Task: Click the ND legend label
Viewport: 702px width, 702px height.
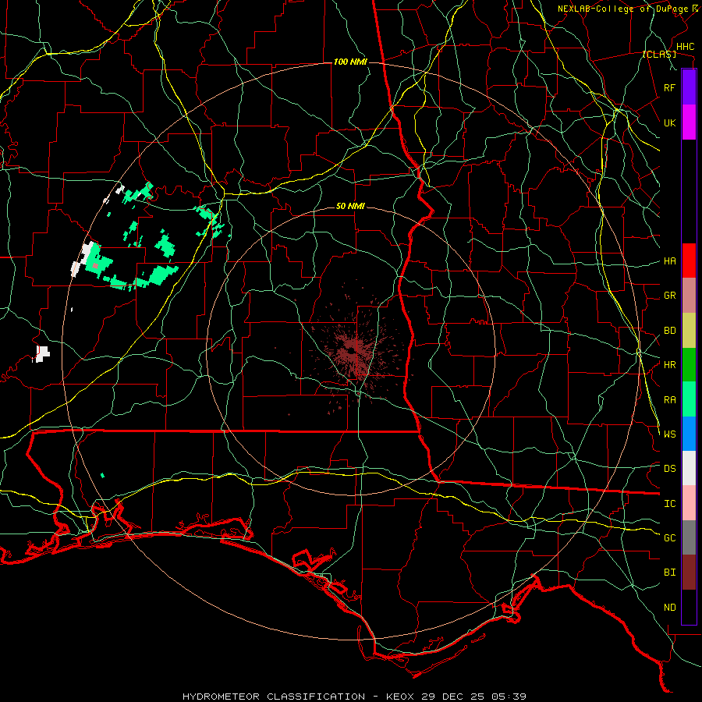Action: coord(669,608)
